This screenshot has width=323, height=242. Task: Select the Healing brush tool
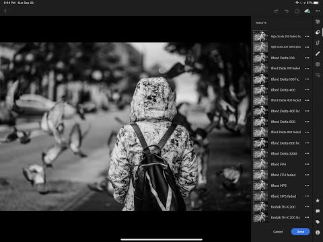click(x=318, y=54)
